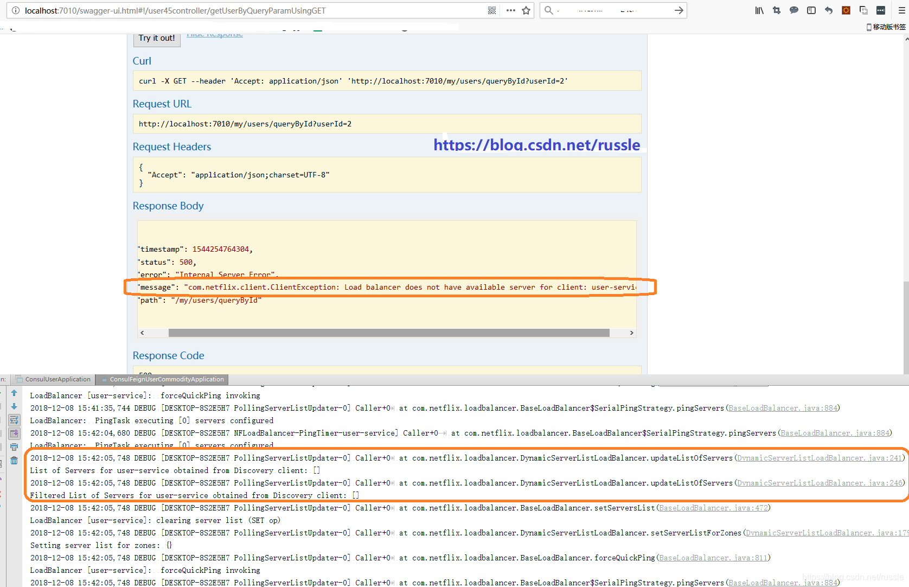Viewport: 909px width, 587px height.
Task: Click the search magnifier icon
Action: coord(549,10)
